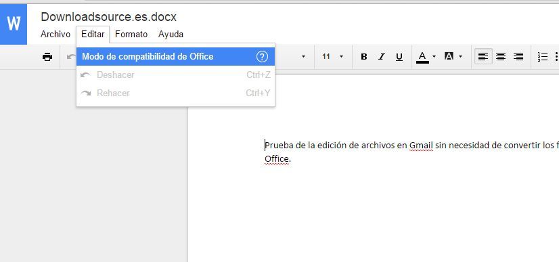Click the word Office. in the document
The height and width of the screenshot is (262, 559).
point(277,159)
